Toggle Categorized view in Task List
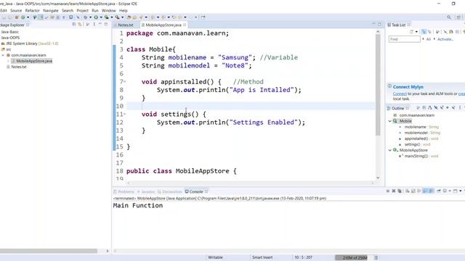The image size is (465, 261). coord(424,32)
